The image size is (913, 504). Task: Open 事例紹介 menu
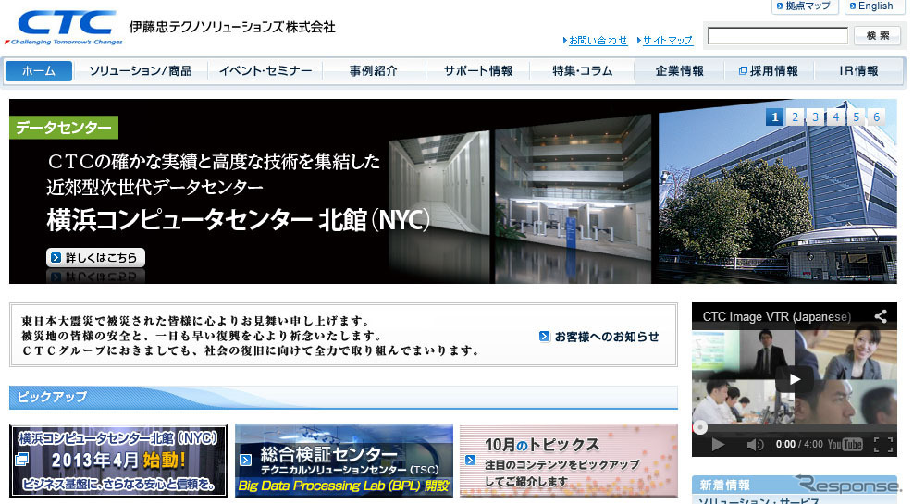373,71
